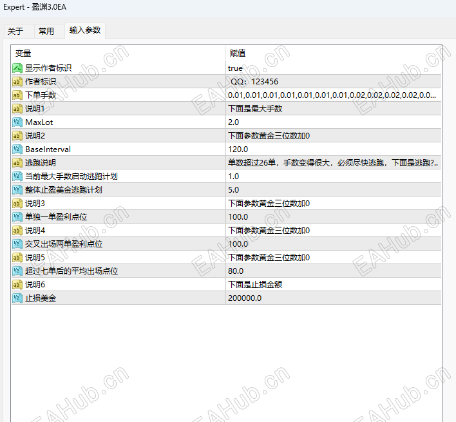Select the 输入参数 tab
The image size is (456, 422).
(85, 30)
